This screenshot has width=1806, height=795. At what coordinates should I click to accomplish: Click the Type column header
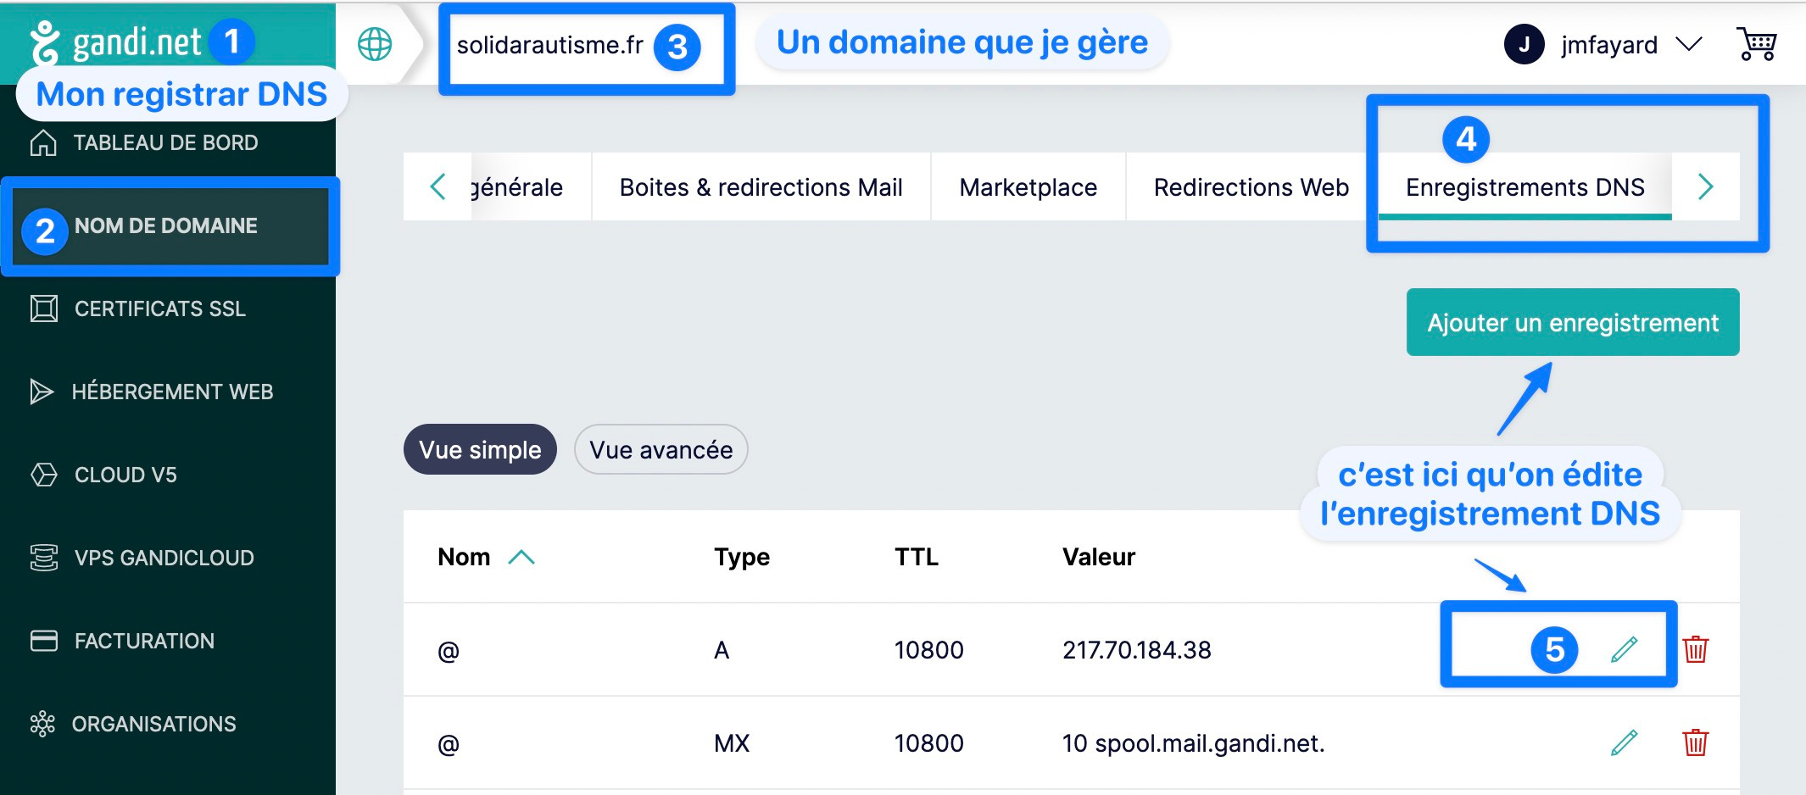[742, 557]
